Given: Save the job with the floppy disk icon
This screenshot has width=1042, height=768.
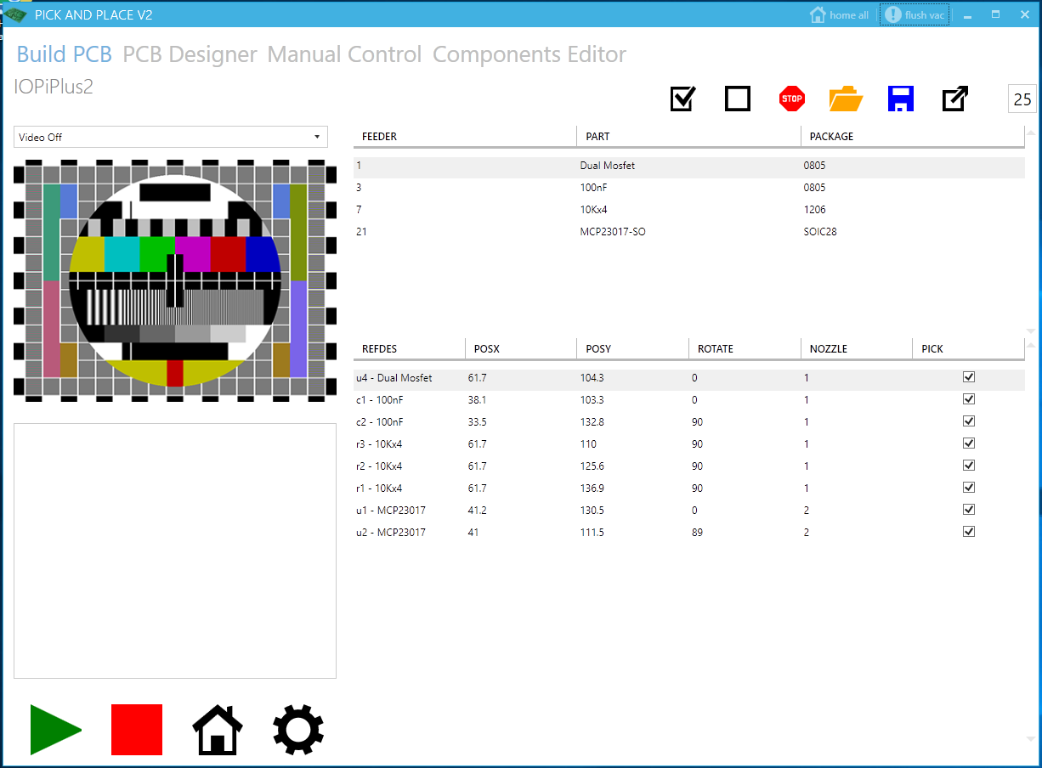Looking at the screenshot, I should pyautogui.click(x=900, y=99).
